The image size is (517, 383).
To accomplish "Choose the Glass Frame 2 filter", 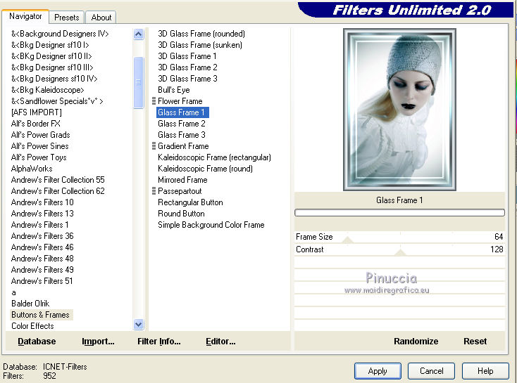I will tap(182, 124).
